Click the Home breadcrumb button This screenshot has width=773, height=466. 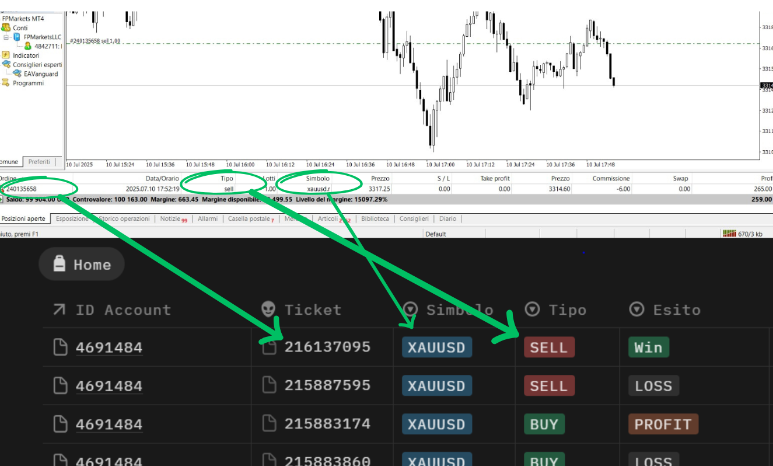click(82, 265)
